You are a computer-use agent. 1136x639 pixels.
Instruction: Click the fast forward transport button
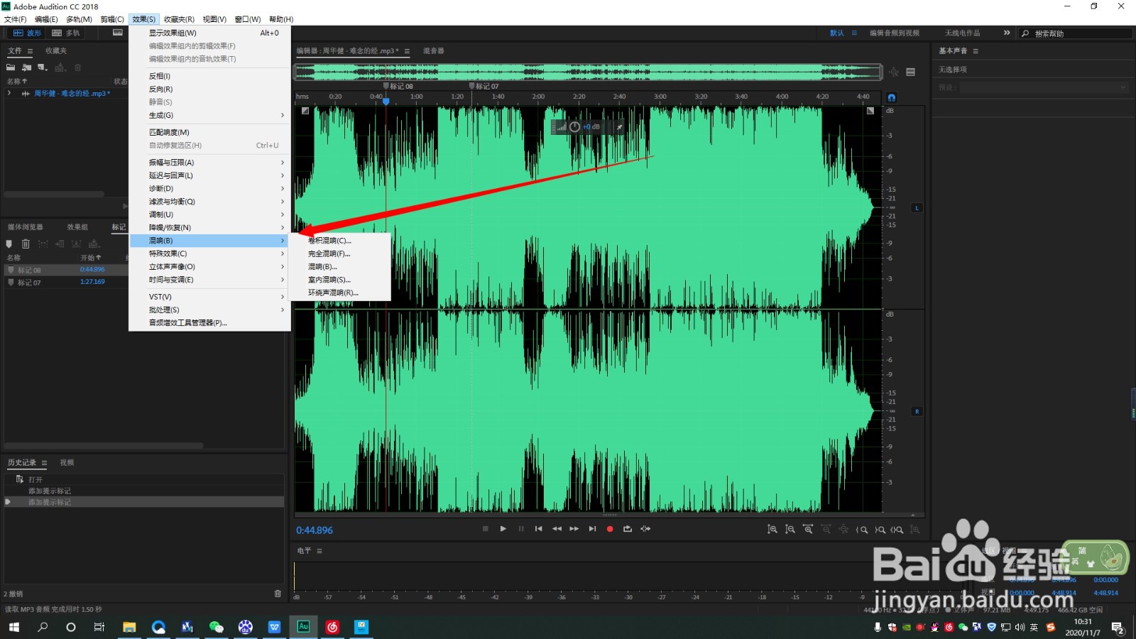(x=574, y=529)
